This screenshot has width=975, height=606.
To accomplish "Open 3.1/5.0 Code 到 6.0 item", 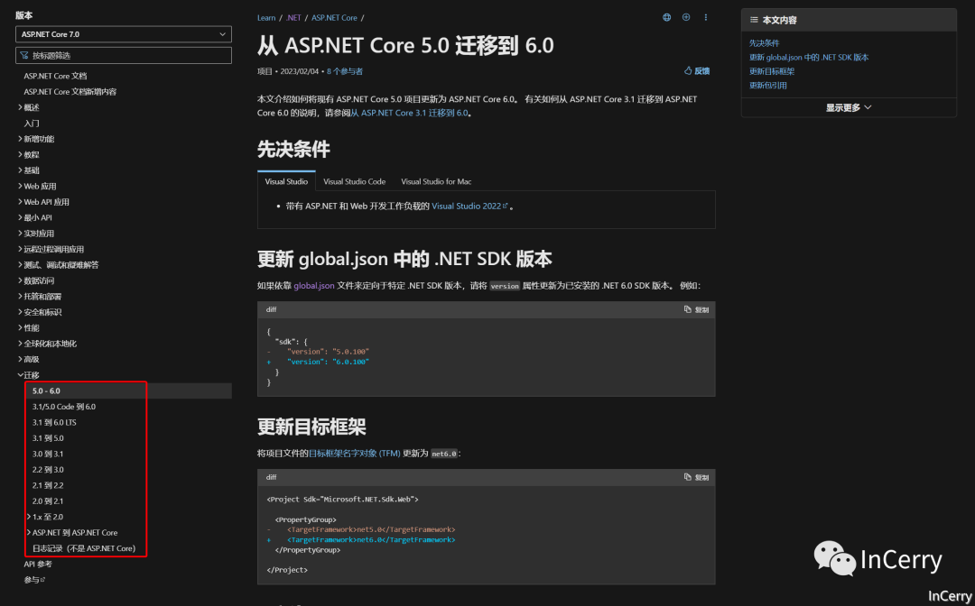I will pos(64,407).
